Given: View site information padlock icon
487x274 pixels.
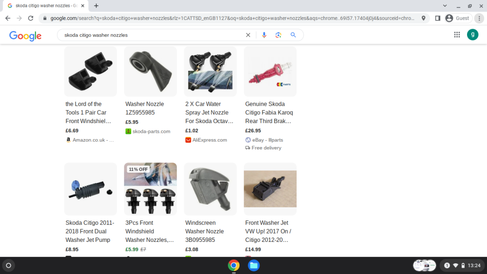Looking at the screenshot, I should click(45, 18).
